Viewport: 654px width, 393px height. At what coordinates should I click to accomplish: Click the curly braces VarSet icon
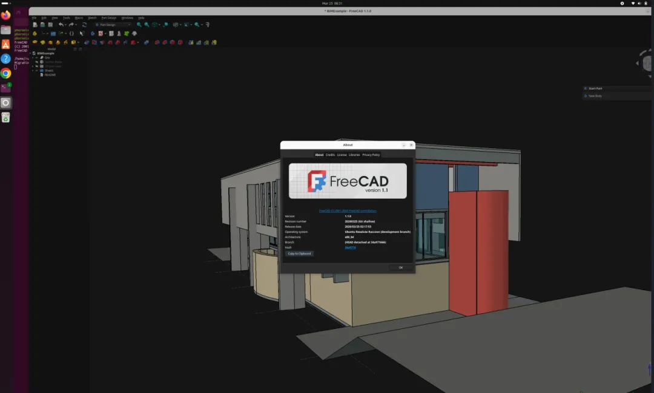point(71,33)
